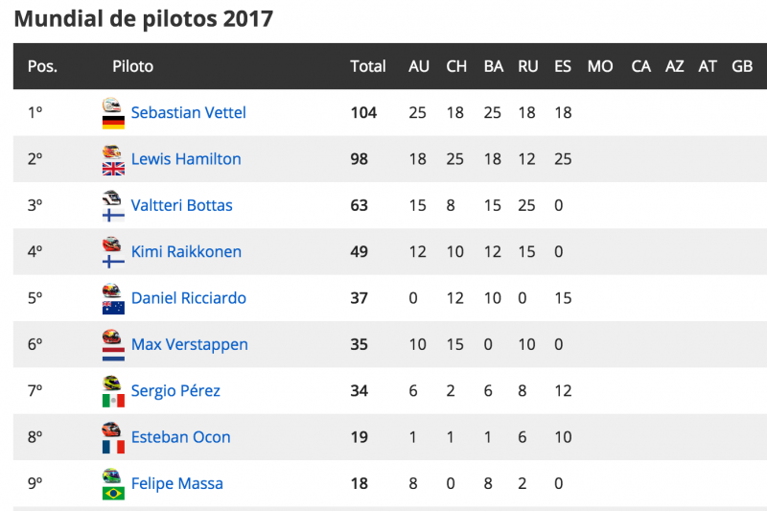Screen dimensions: 767x511
Task: Click the British flag next to Hamilton
Action: tap(113, 169)
